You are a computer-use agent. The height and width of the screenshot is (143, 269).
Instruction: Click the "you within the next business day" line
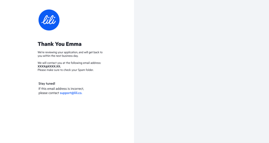coord(58,56)
